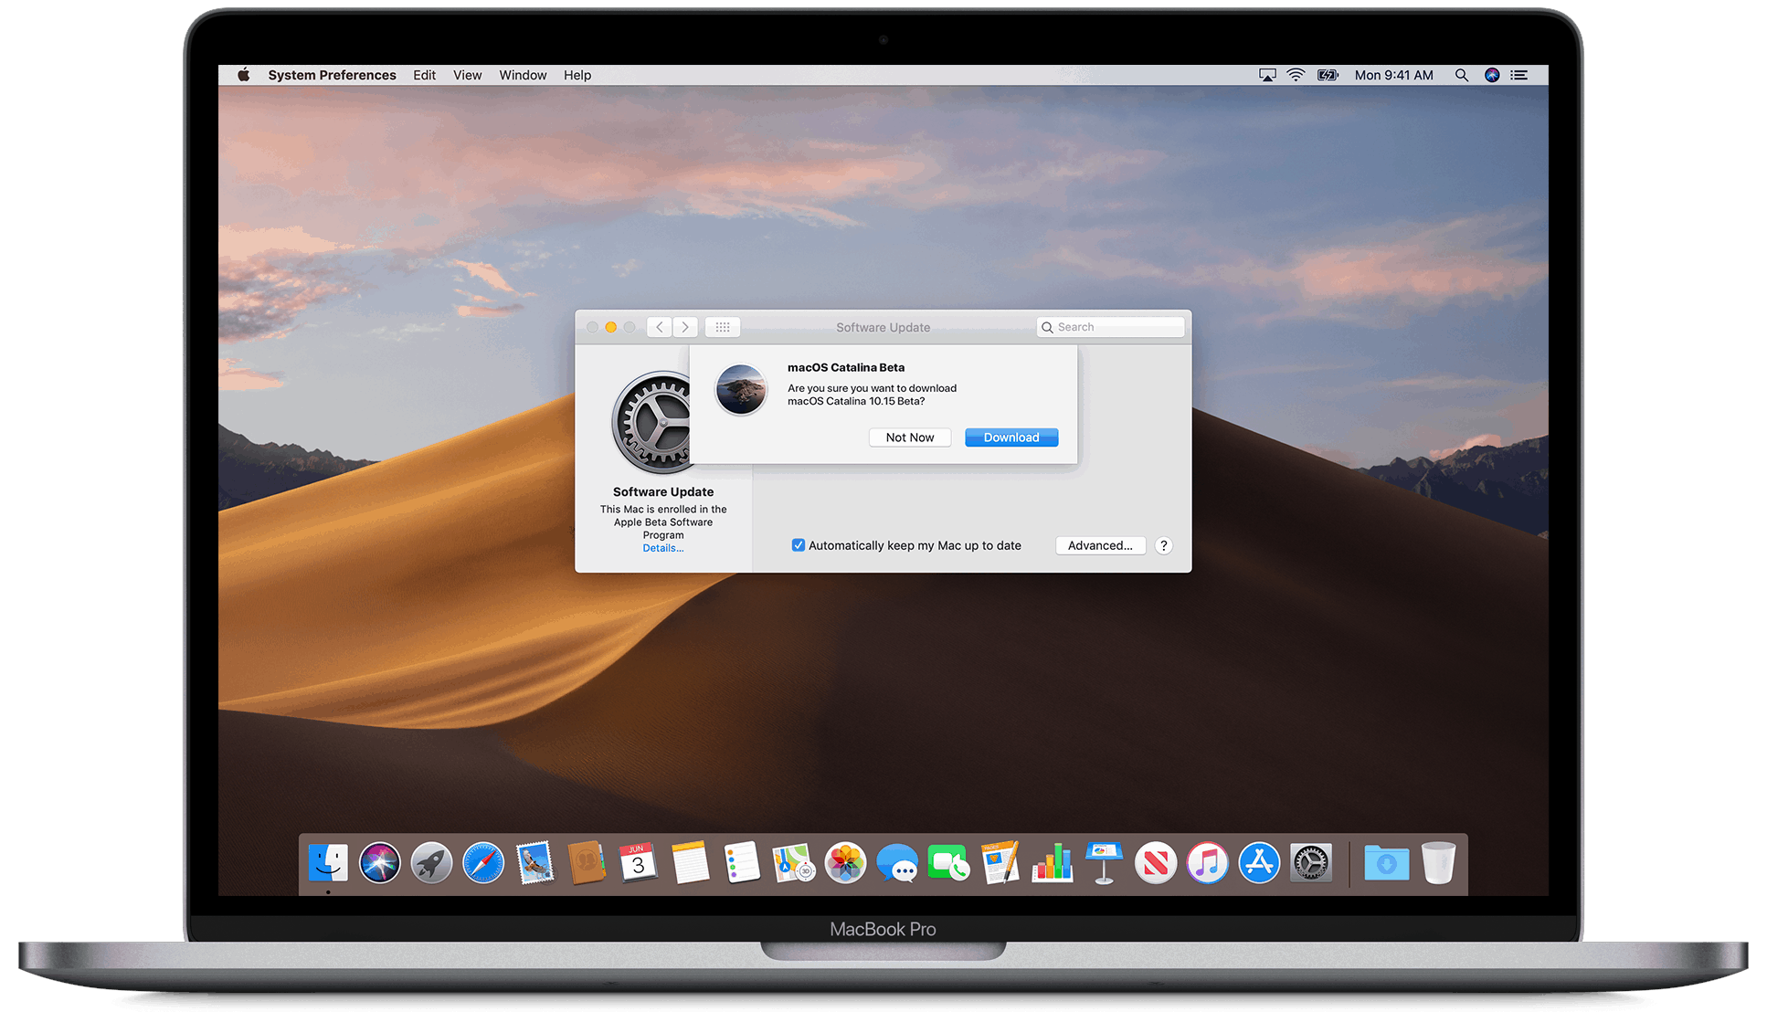Open the Wi-Fi status menu

(x=1296, y=75)
